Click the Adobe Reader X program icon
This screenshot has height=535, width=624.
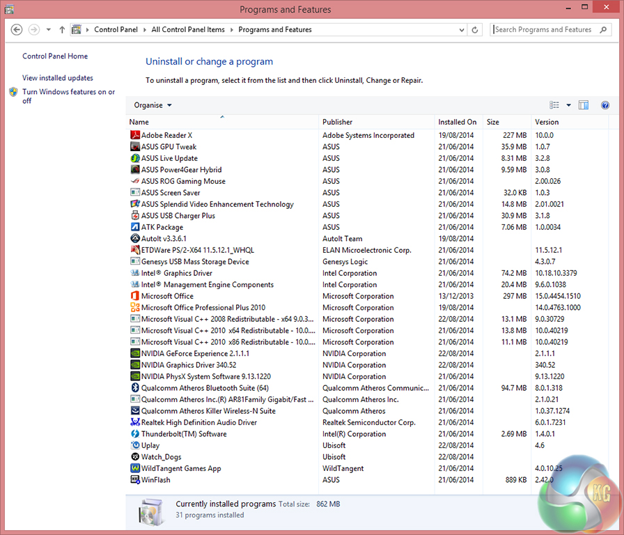135,135
